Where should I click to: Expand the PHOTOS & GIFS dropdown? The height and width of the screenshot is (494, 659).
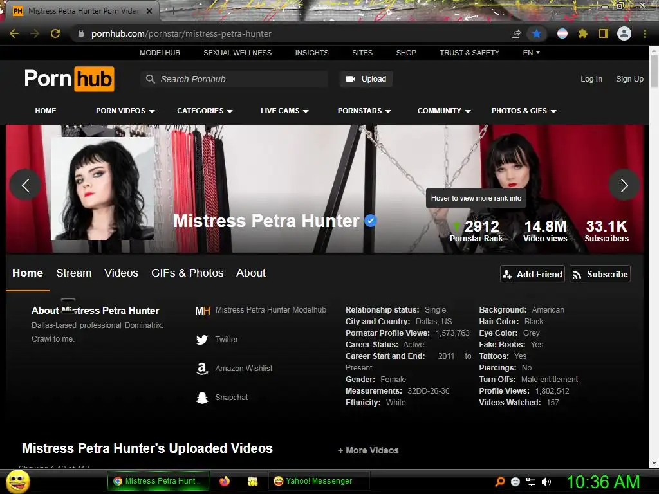point(524,111)
